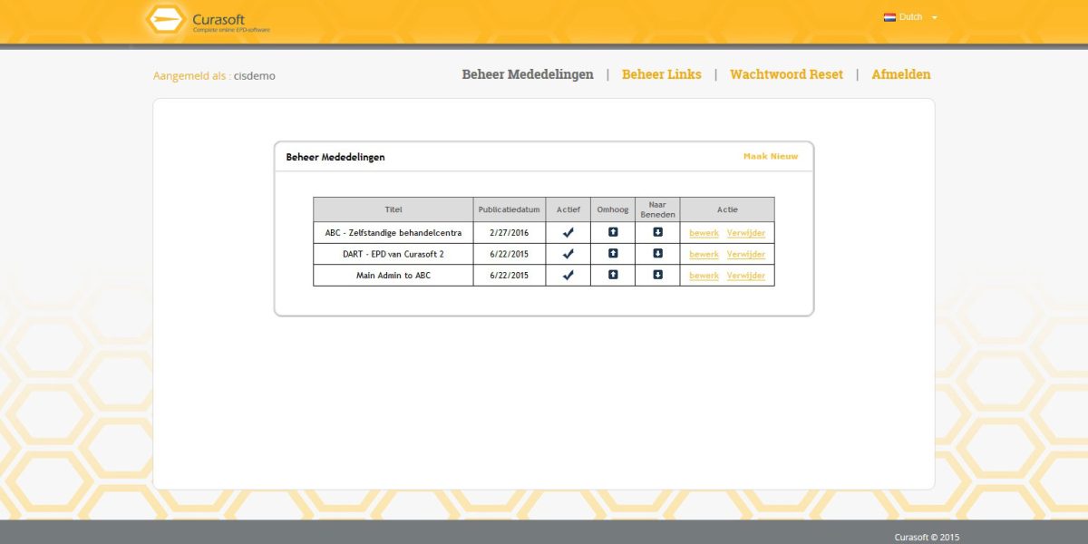Open the Wachtwoord Reset page
This screenshot has height=544, width=1088.
786,74
